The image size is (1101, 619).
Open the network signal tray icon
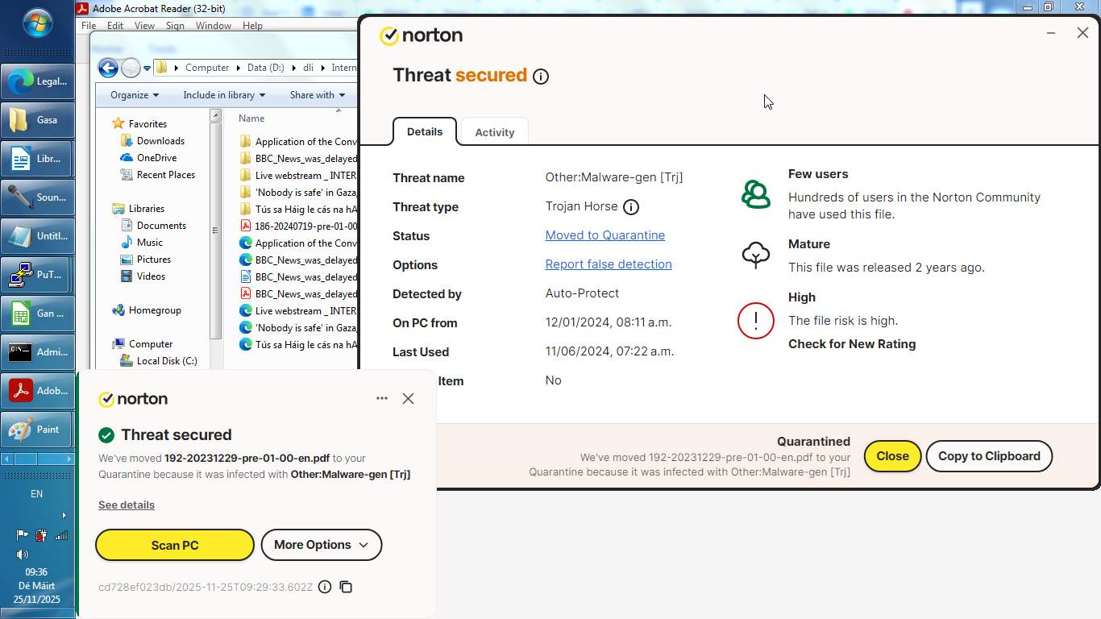61,534
